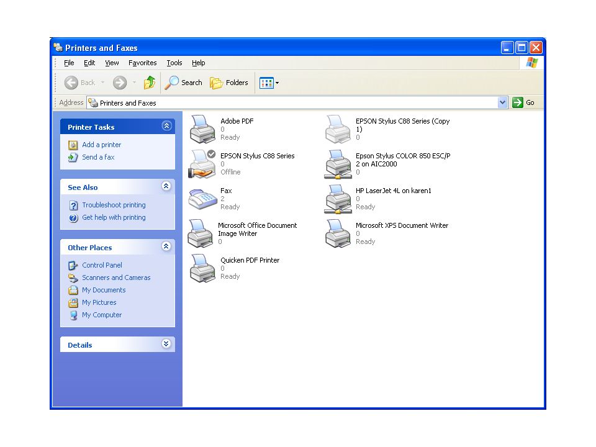Screen dimensions: 596x447
Task: Minimize the Printers and Faxes window
Action: (x=507, y=48)
